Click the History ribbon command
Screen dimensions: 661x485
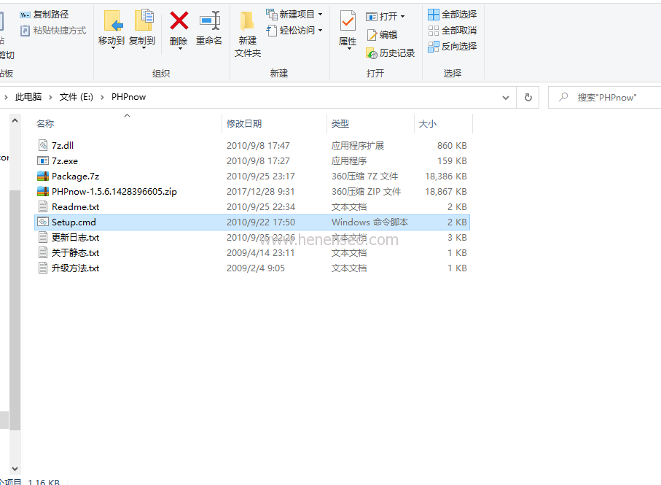click(391, 53)
